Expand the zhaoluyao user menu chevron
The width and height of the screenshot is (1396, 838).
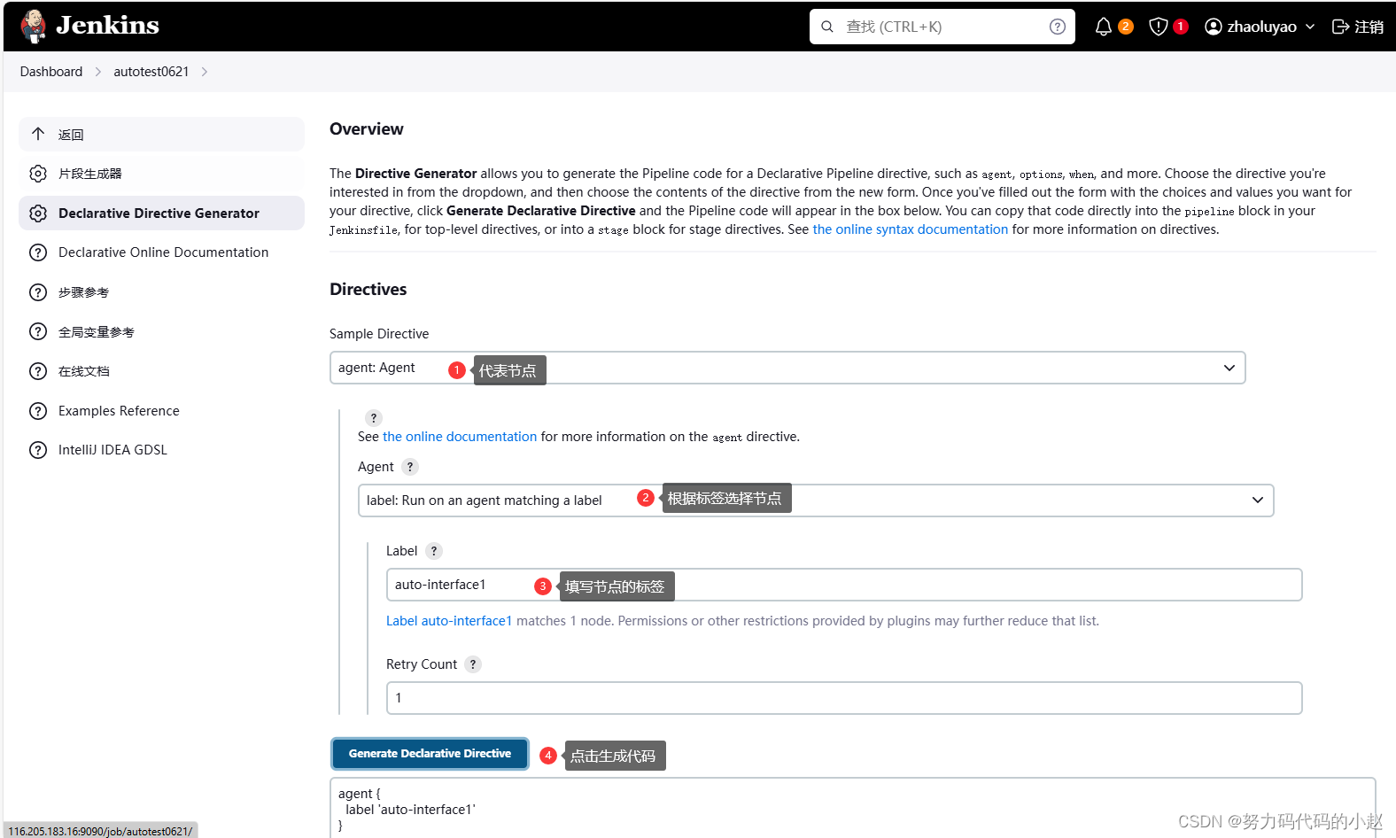tap(1310, 27)
